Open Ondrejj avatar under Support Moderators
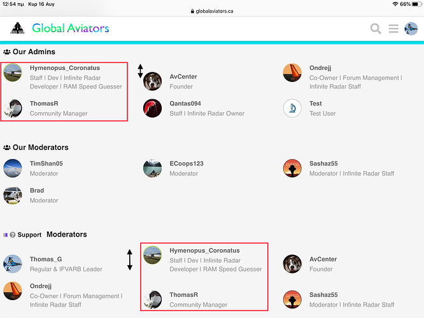Screen dimensions: 424x318 tap(13, 291)
